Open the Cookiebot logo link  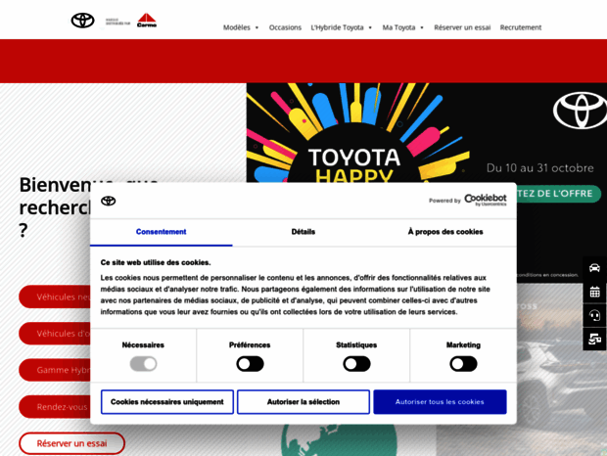486,200
